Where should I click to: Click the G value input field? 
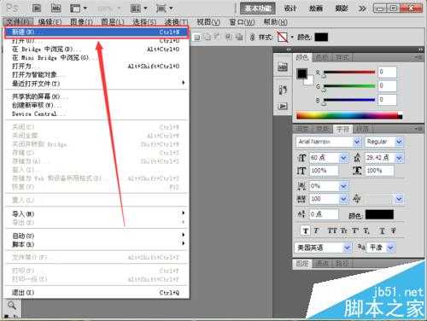[x=387, y=85]
